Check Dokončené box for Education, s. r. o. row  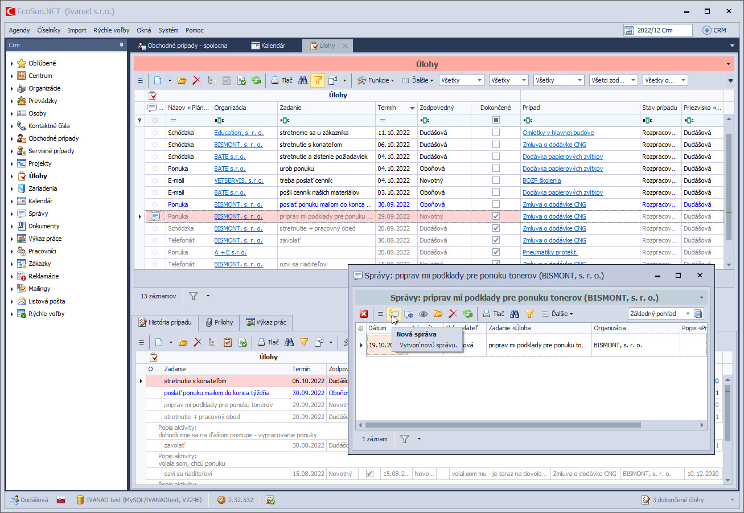pyautogui.click(x=496, y=133)
